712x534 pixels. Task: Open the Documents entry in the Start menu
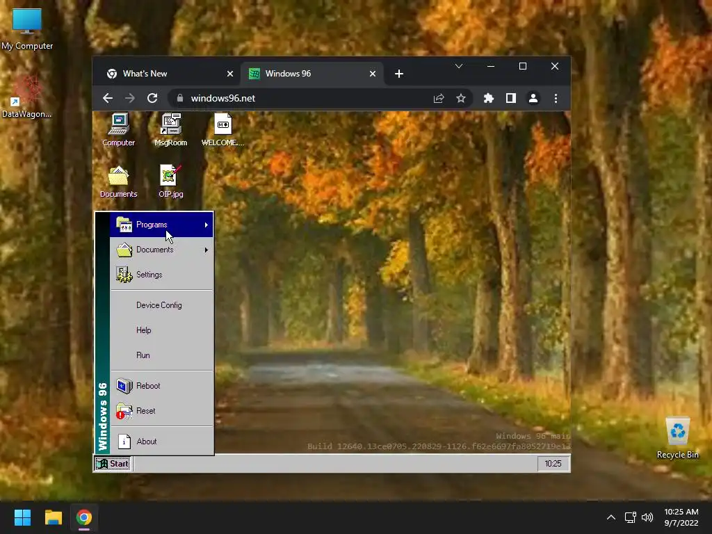click(161, 250)
